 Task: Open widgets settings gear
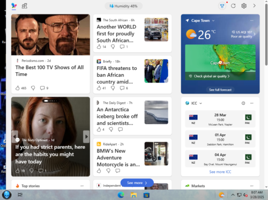244,6
